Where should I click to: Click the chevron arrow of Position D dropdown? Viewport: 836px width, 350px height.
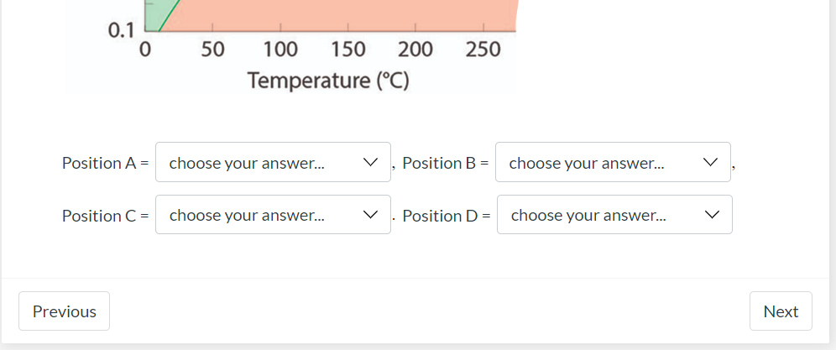pyautogui.click(x=712, y=215)
